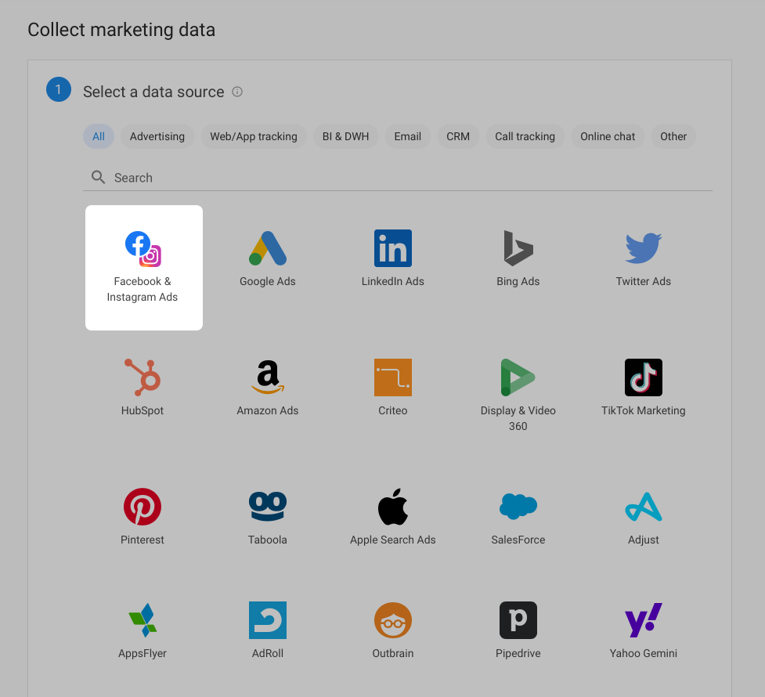Choose the Criteo source icon
The height and width of the screenshot is (697, 765).
click(393, 377)
